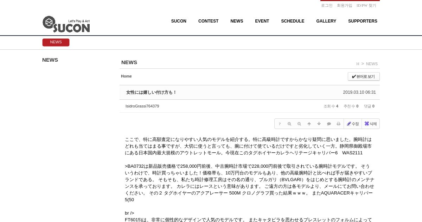
Task: Click the 조회 수 4 view count
Action: [331, 106]
